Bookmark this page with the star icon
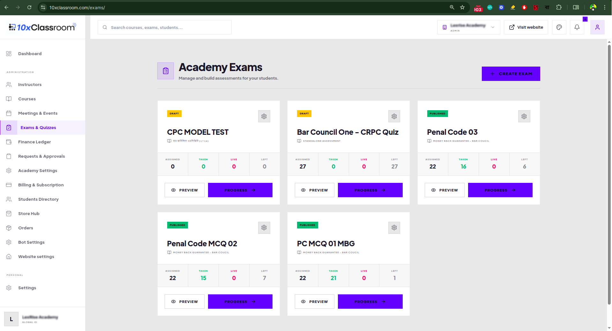 [462, 7]
